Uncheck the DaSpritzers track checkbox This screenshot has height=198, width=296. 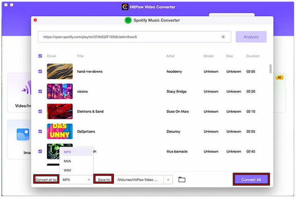point(40,131)
